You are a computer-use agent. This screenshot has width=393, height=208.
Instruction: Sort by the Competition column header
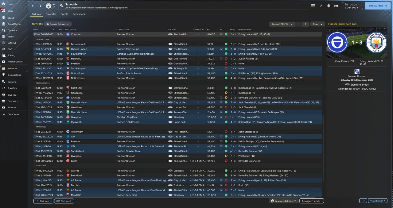tap(123, 29)
